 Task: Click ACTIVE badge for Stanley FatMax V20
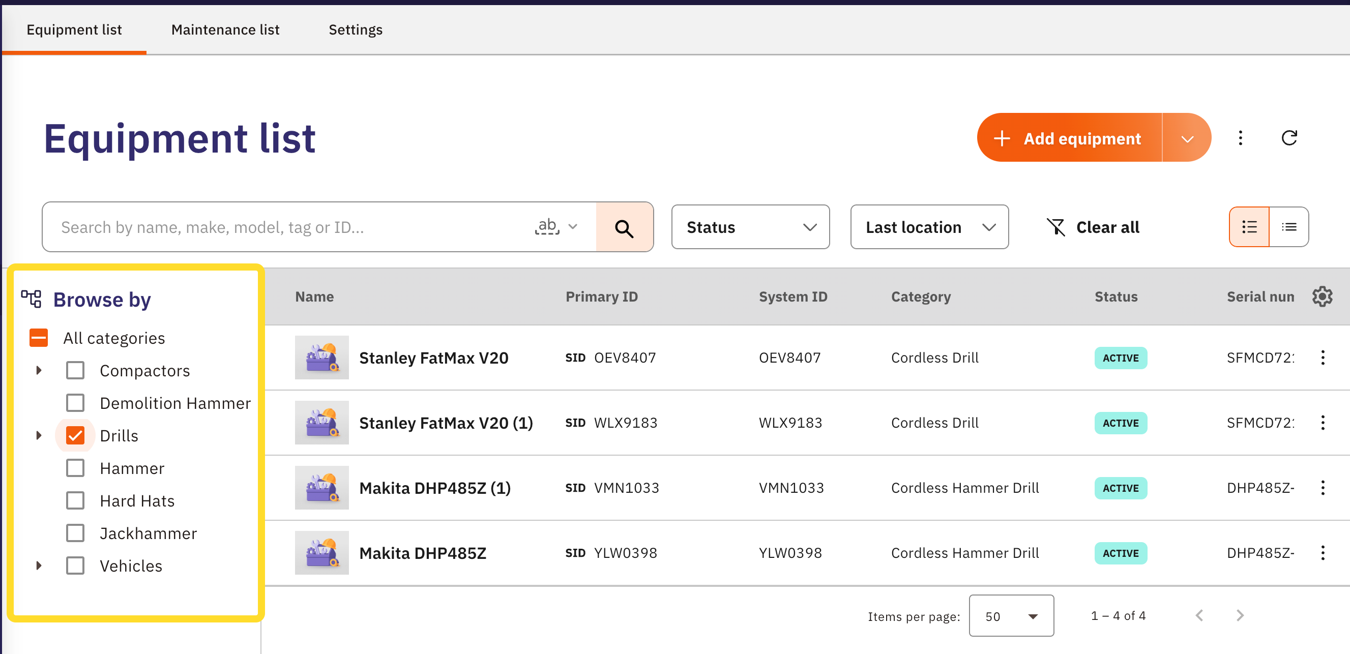(1121, 358)
